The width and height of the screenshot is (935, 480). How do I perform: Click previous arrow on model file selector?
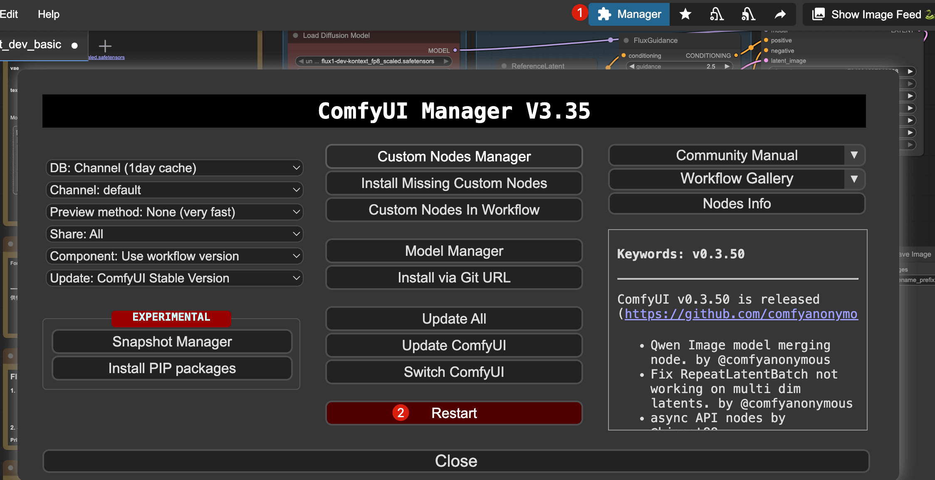(x=301, y=61)
